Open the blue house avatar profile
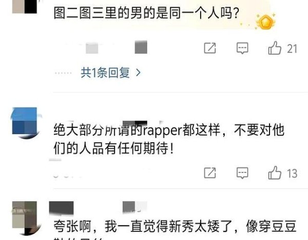The width and height of the screenshot is (308, 240). [25, 123]
